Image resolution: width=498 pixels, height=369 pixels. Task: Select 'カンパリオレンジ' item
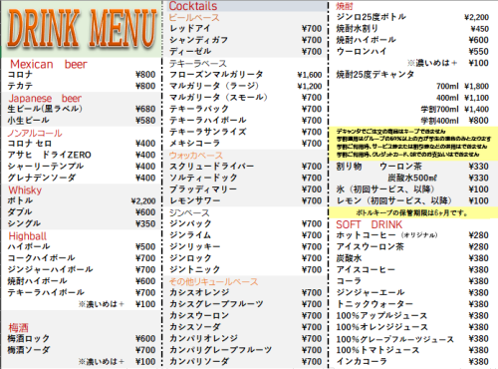[203, 338]
